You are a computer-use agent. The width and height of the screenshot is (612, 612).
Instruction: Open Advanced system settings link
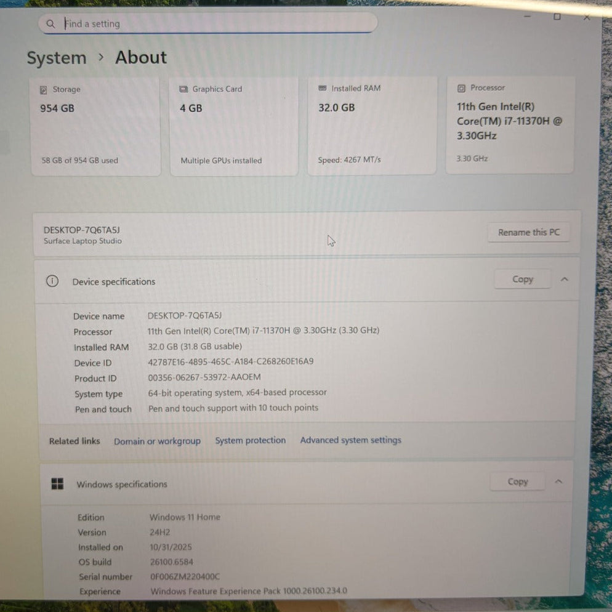[x=350, y=440]
